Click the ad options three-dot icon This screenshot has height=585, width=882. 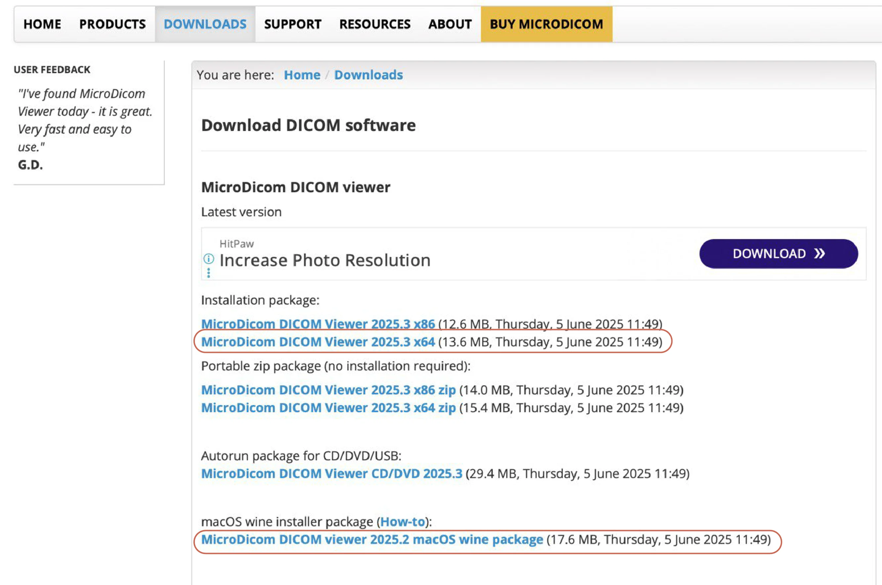tap(209, 273)
